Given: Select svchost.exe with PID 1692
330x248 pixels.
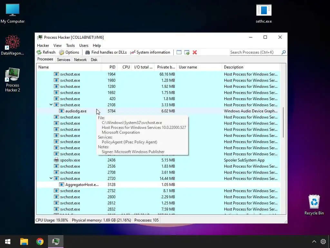Looking at the screenshot, I should (159, 93).
